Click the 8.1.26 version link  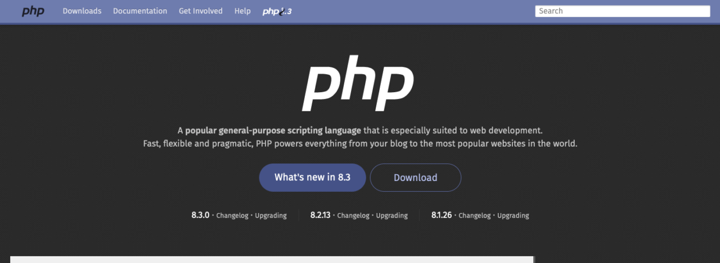442,215
